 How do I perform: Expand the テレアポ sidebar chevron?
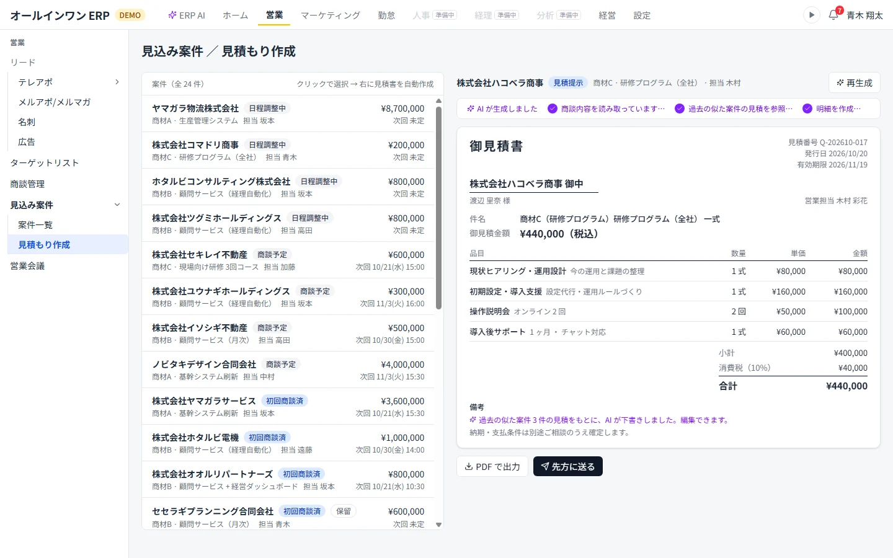pos(117,82)
